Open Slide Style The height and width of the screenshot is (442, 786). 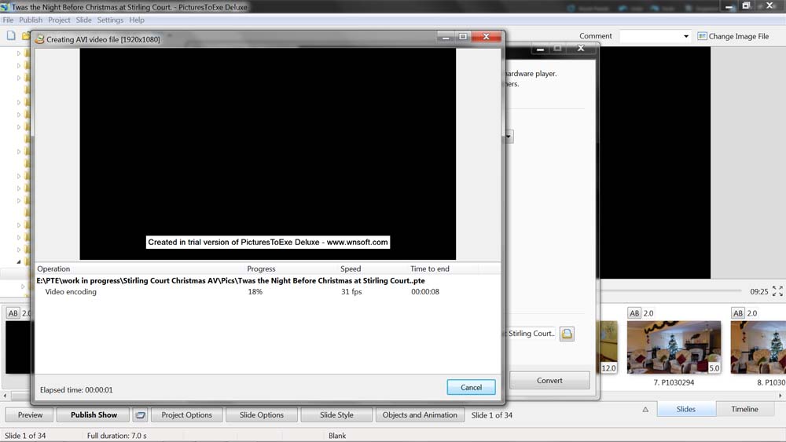pos(336,415)
